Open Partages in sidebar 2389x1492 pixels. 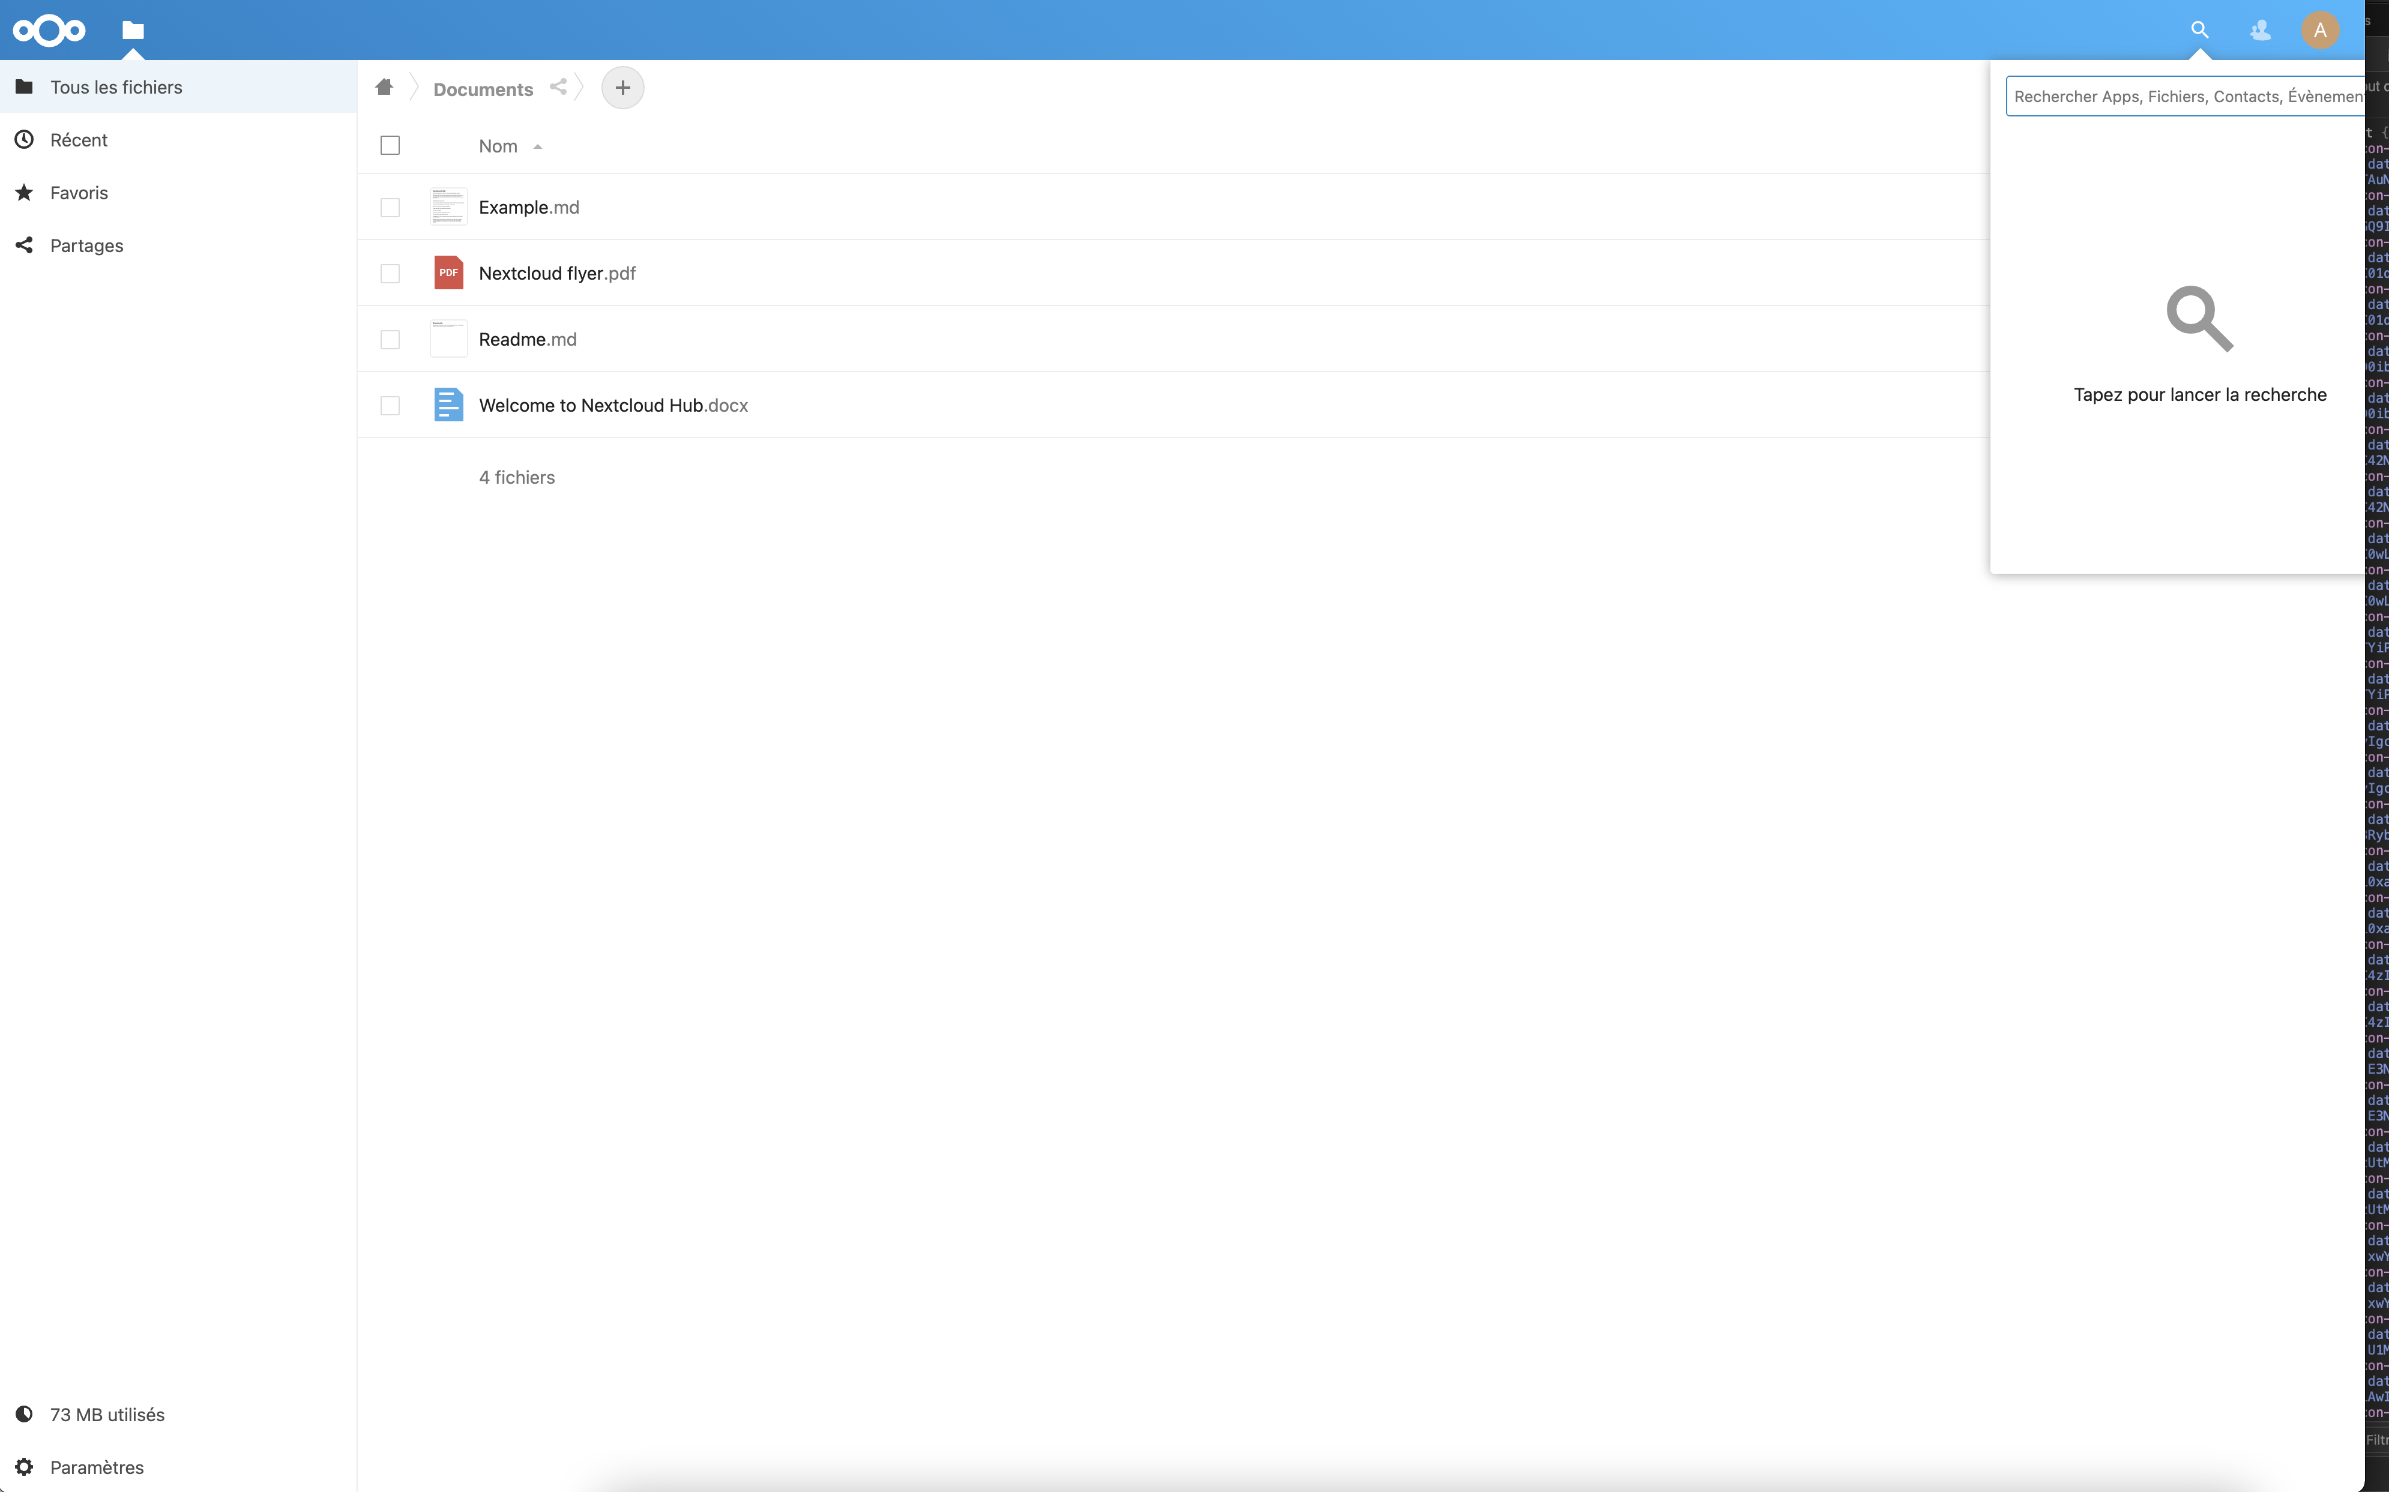pos(87,245)
